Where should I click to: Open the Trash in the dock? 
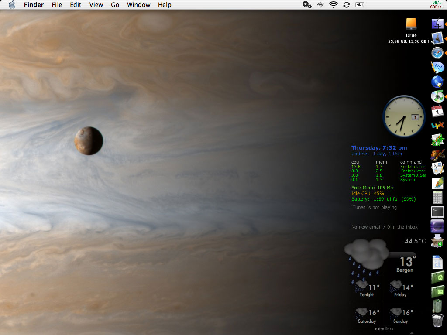pos(437,320)
